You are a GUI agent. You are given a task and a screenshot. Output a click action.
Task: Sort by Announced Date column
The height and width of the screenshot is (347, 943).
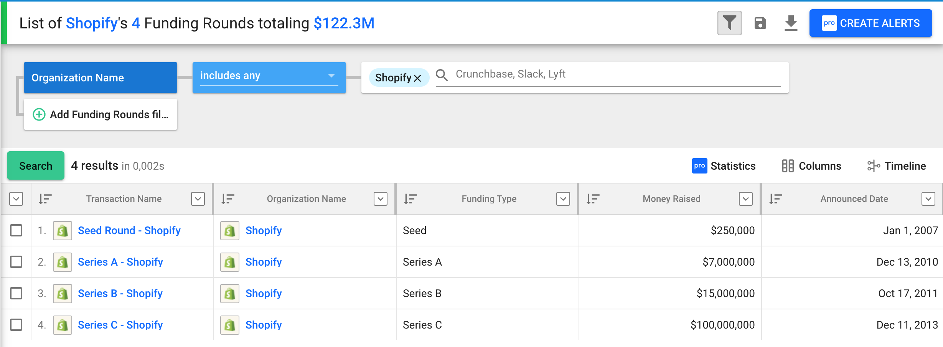(x=775, y=199)
